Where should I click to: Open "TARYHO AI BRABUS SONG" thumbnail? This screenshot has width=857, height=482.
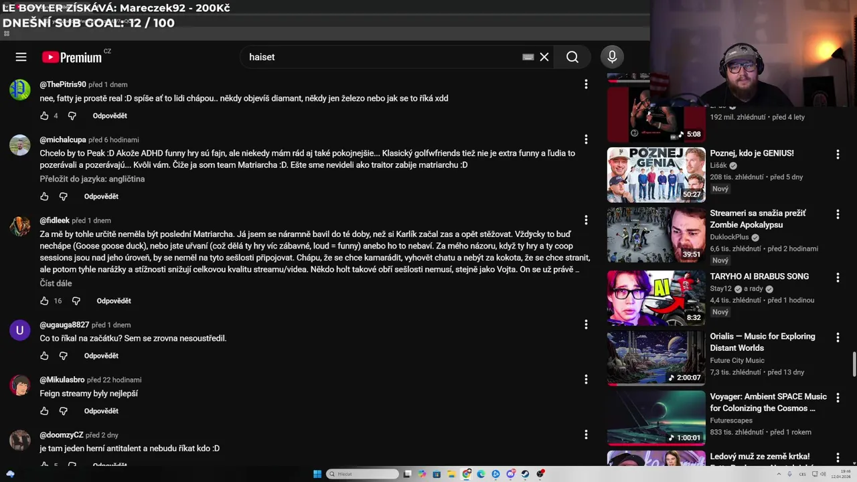click(656, 298)
